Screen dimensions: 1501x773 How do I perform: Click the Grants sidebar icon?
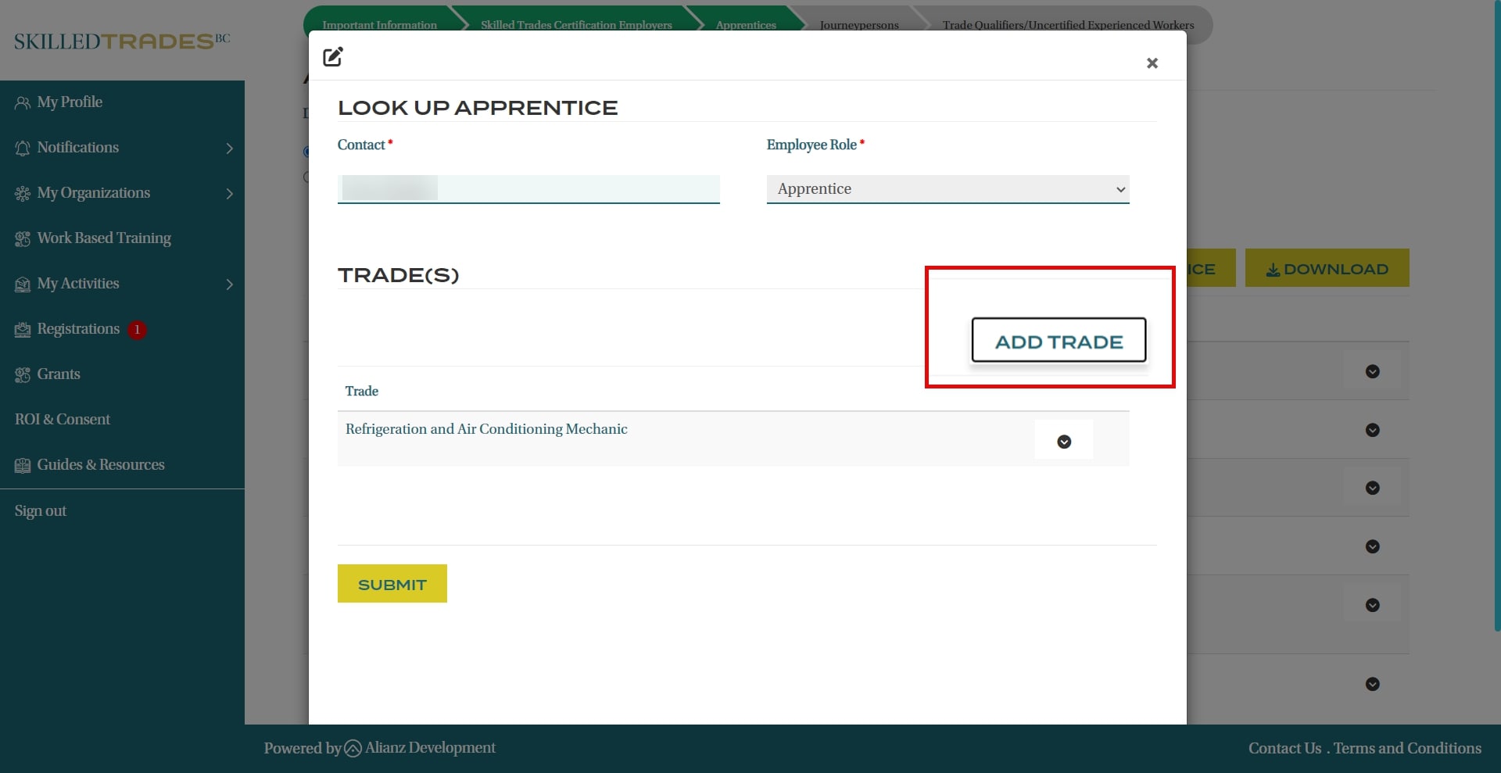(x=23, y=375)
